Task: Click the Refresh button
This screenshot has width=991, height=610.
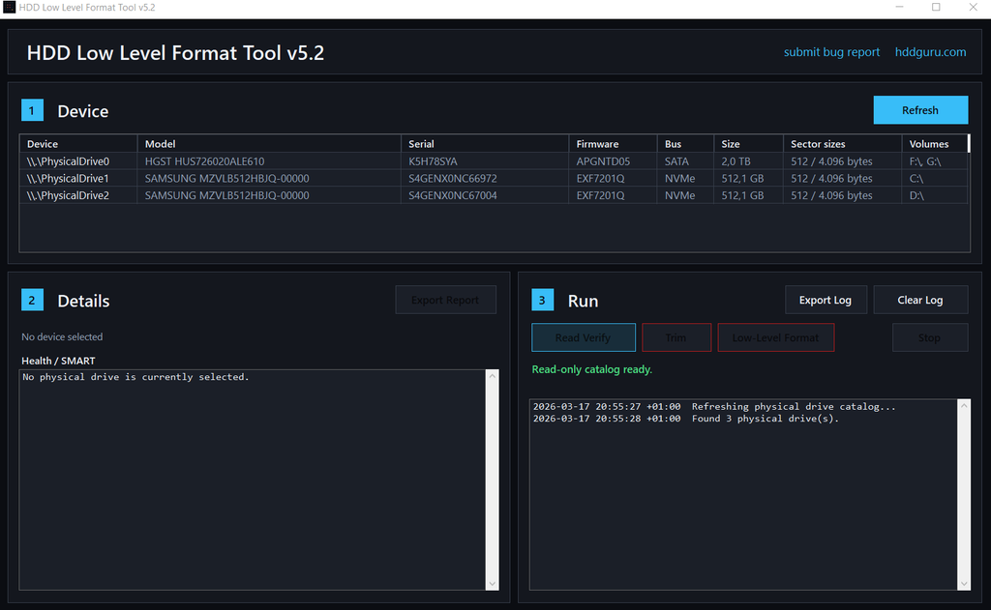Action: [x=920, y=110]
